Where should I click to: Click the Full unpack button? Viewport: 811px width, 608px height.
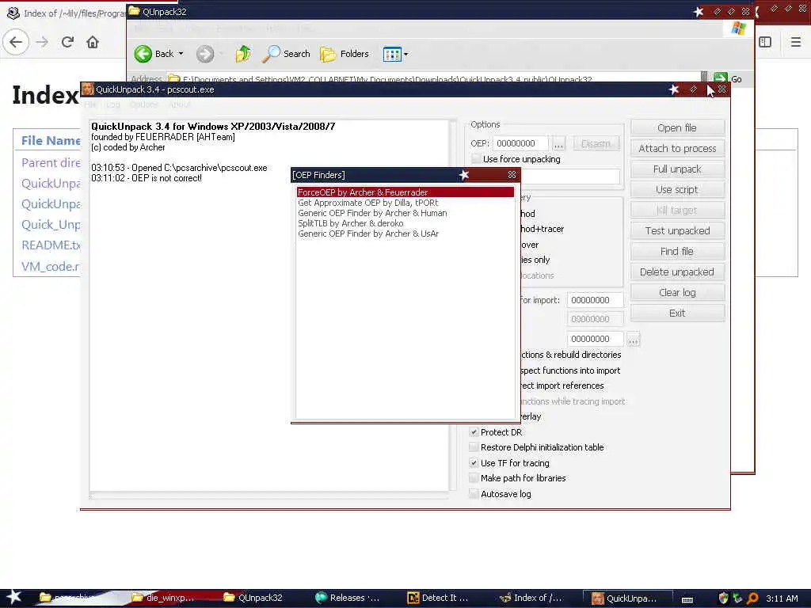click(677, 169)
